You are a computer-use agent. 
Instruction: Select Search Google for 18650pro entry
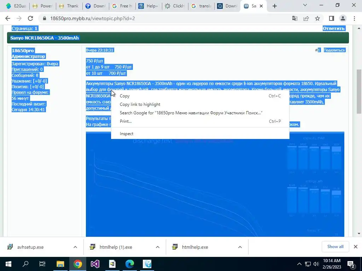200,113
